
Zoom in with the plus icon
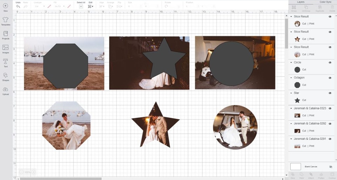tap(34, 172)
